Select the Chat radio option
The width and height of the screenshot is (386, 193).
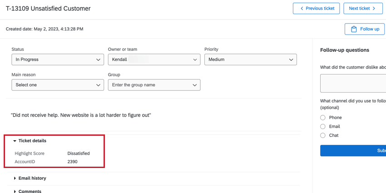click(x=323, y=135)
